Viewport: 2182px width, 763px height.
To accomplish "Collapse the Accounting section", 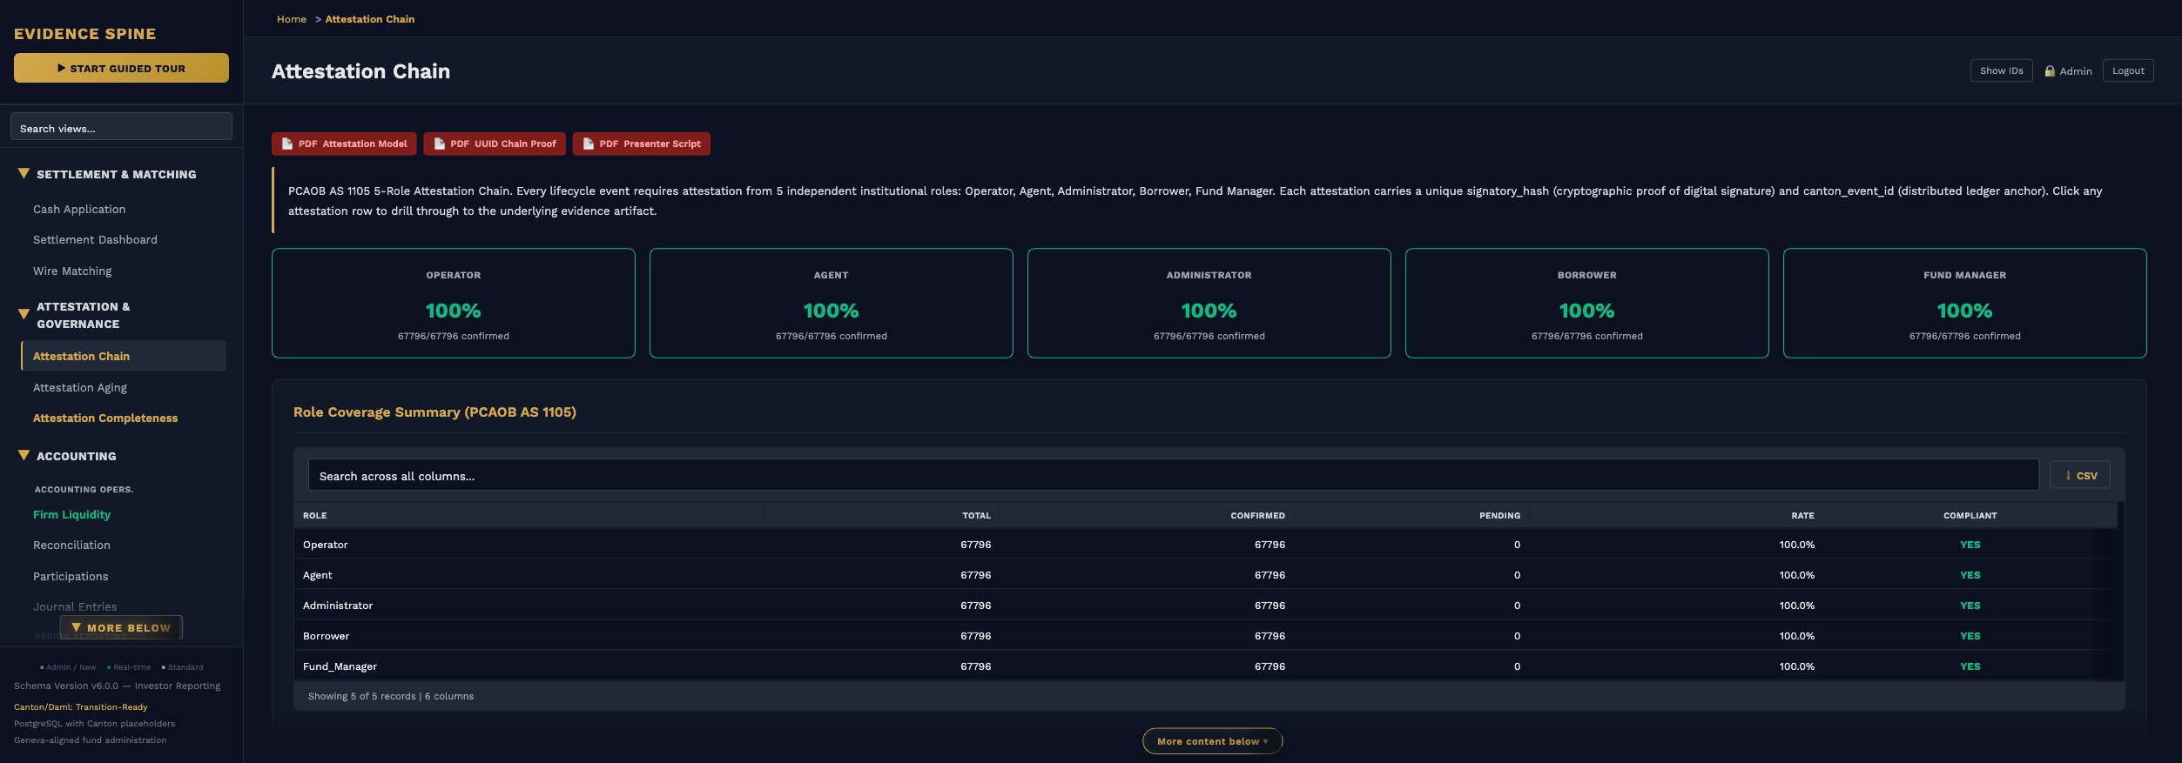I will (24, 455).
